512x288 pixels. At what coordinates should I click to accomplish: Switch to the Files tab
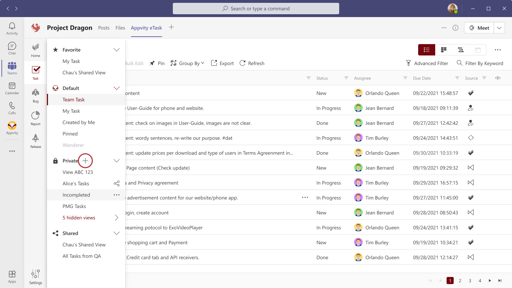(x=120, y=28)
